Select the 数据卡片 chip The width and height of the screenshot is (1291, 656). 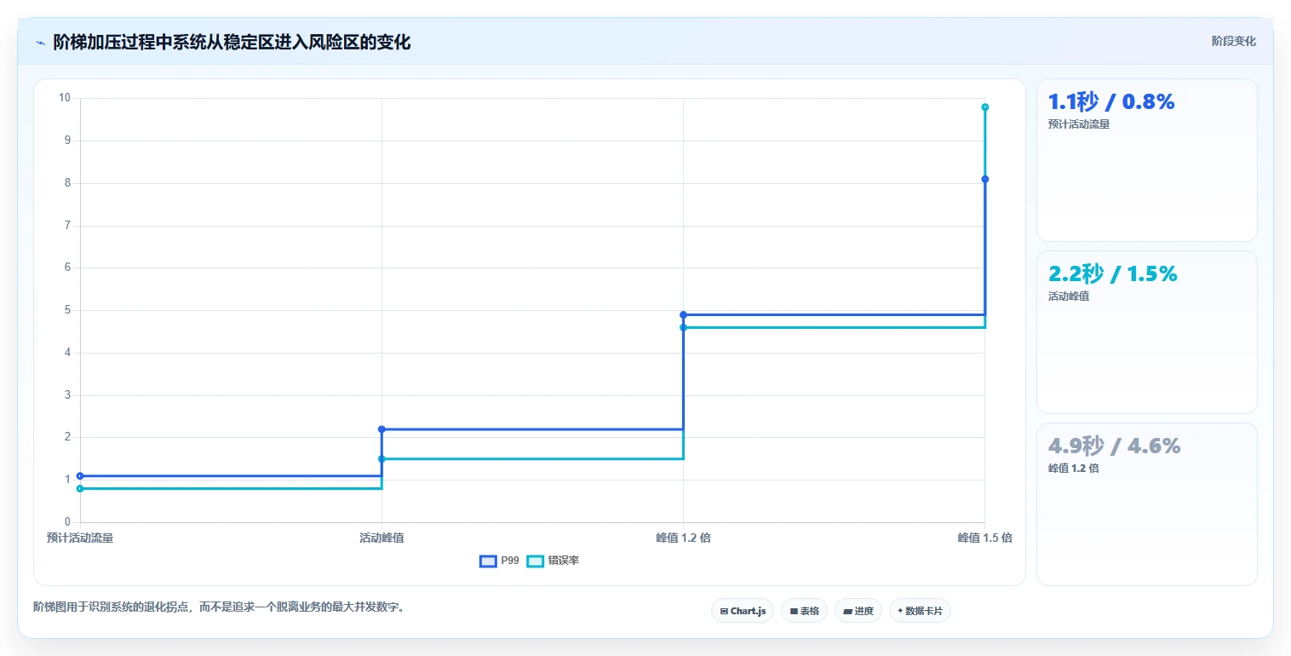[x=920, y=611]
